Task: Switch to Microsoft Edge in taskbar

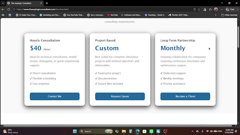Action: [x=138, y=131]
